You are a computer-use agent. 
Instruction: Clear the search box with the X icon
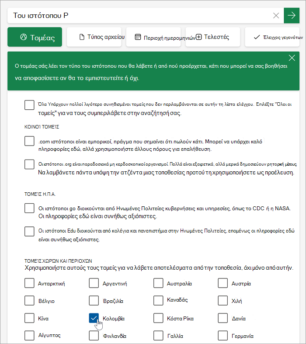pyautogui.click(x=276, y=15)
